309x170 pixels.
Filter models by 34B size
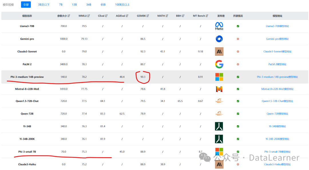pos(89,5)
